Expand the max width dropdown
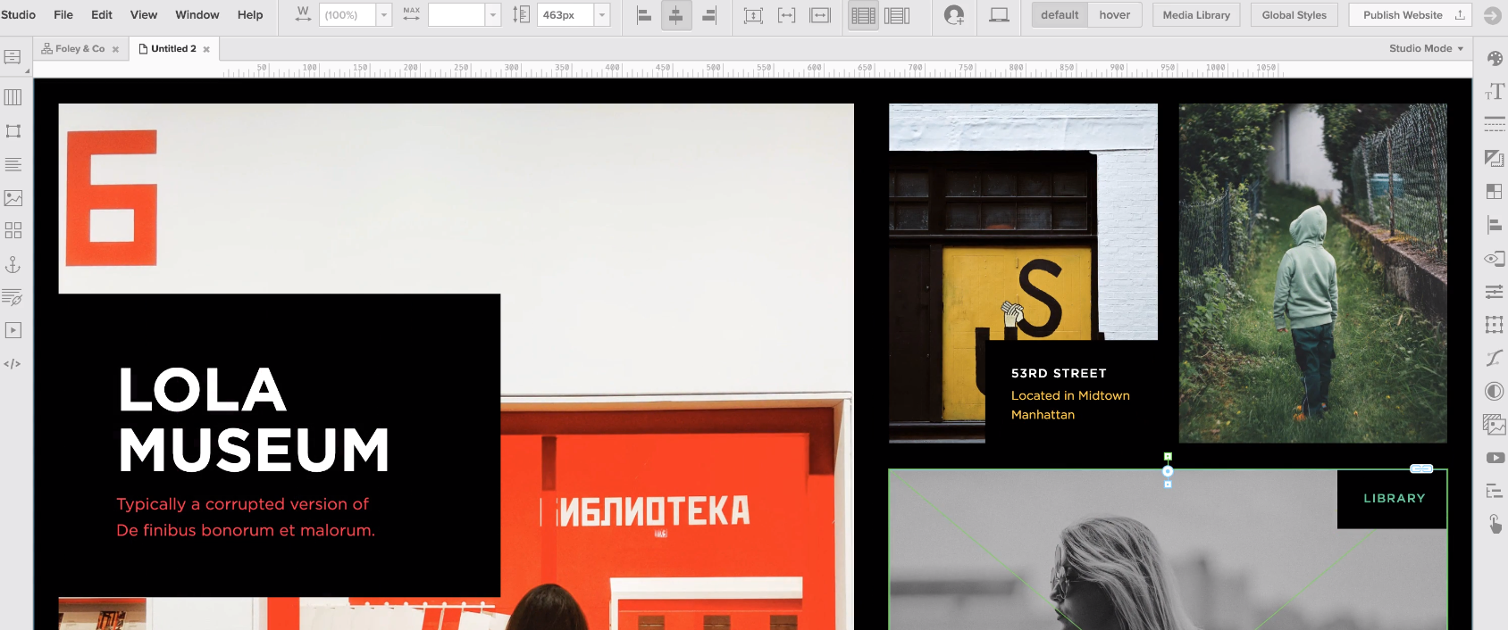Screen dimensions: 1508x630 pyautogui.click(x=493, y=15)
